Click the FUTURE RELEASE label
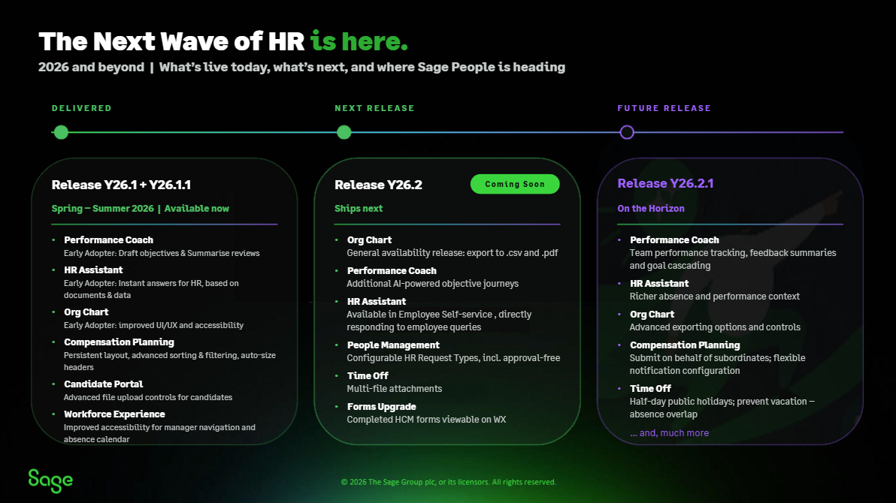 pos(664,108)
